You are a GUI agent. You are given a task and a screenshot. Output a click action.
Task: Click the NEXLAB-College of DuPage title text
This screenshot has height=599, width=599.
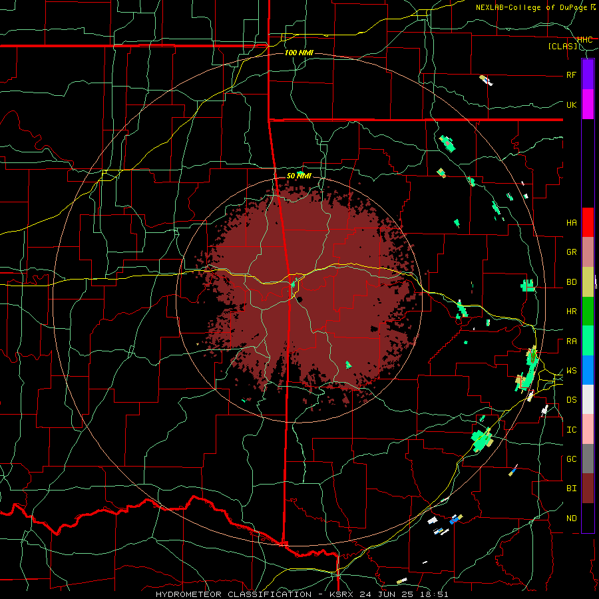[x=532, y=7]
